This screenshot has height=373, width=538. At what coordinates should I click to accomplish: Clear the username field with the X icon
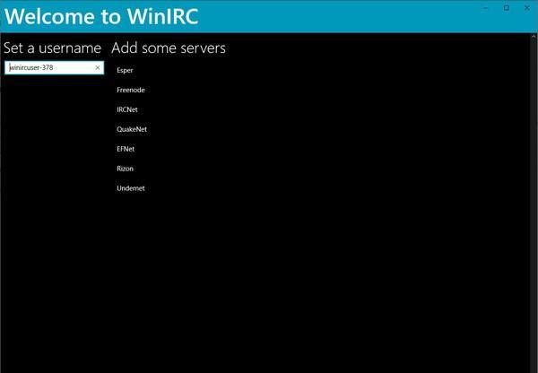98,67
